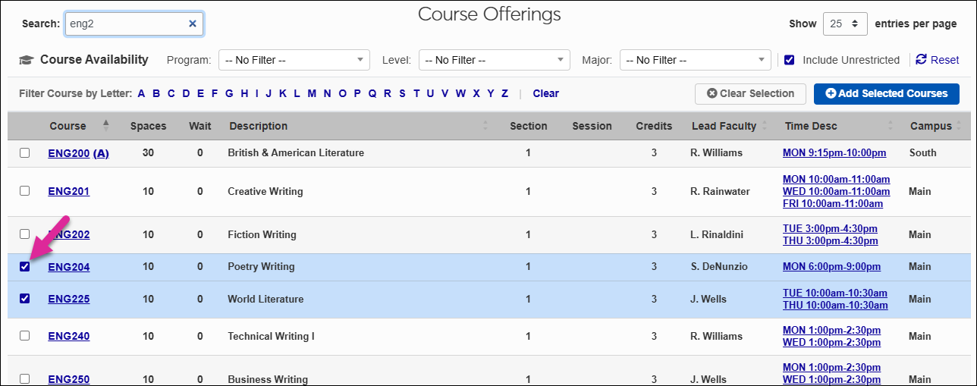Click the Credits column header
This screenshot has width=977, height=386.
654,126
